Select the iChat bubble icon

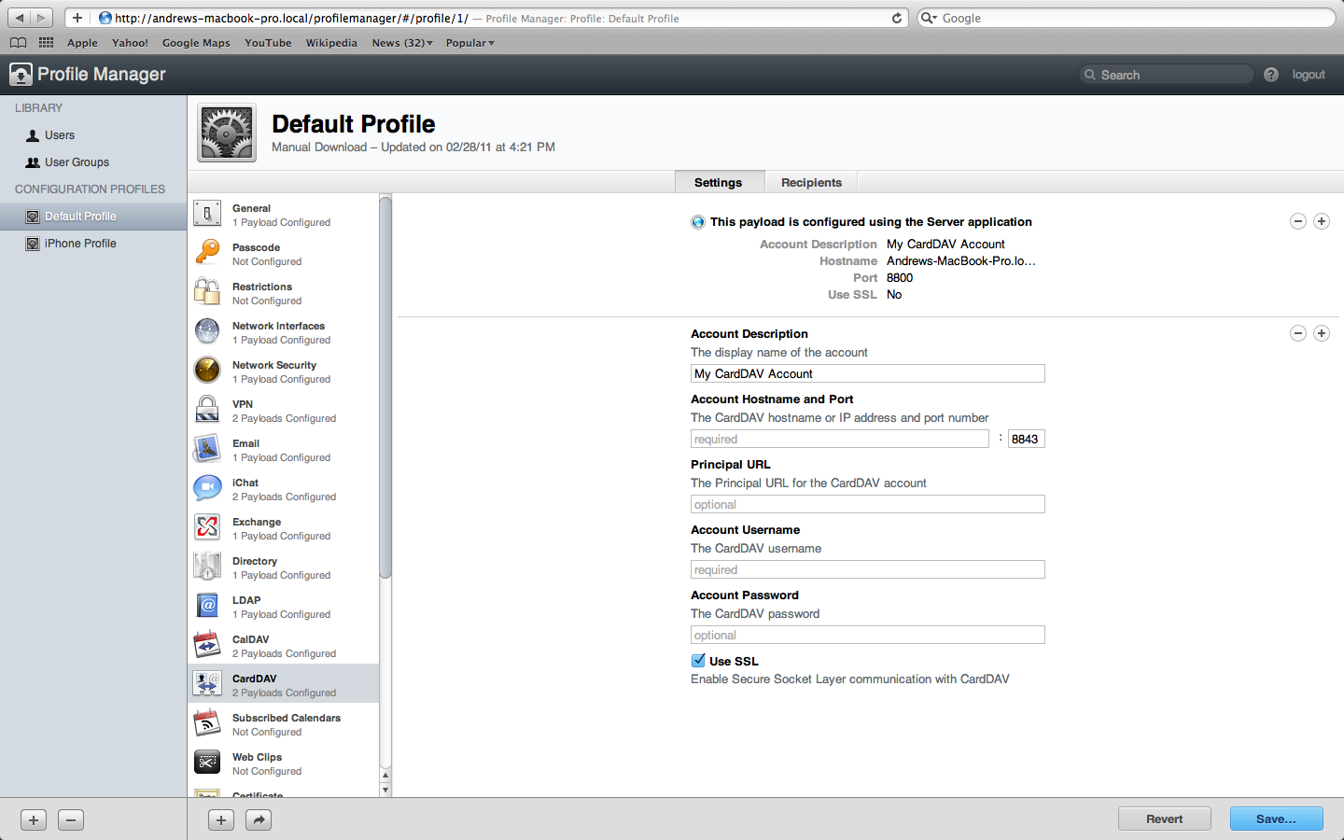[x=207, y=488]
